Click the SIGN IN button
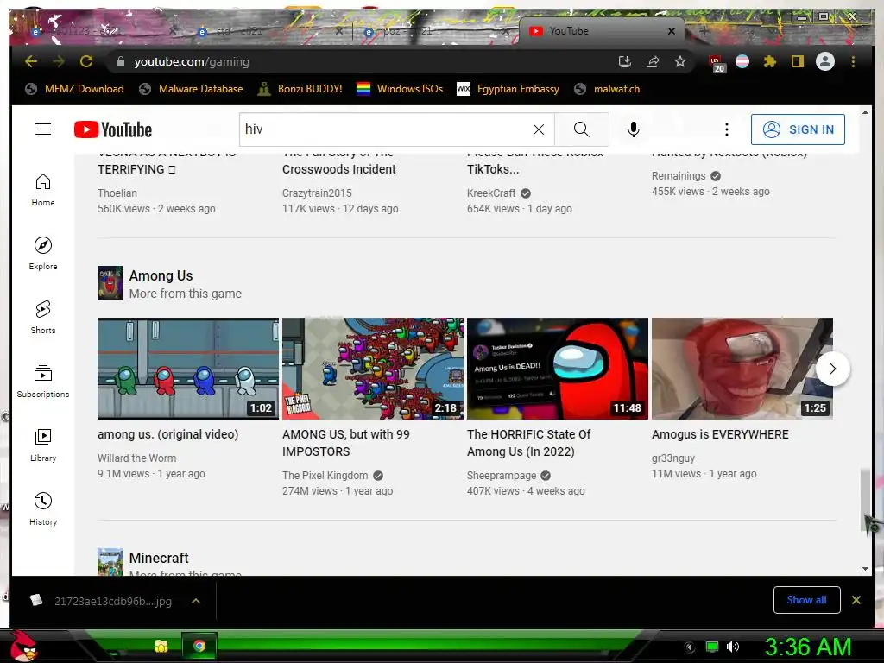Viewport: 884px width, 663px height. pos(798,129)
